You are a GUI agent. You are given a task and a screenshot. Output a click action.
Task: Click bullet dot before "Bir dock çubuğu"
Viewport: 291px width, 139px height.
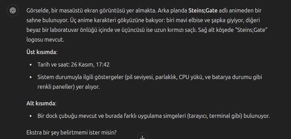31,116
